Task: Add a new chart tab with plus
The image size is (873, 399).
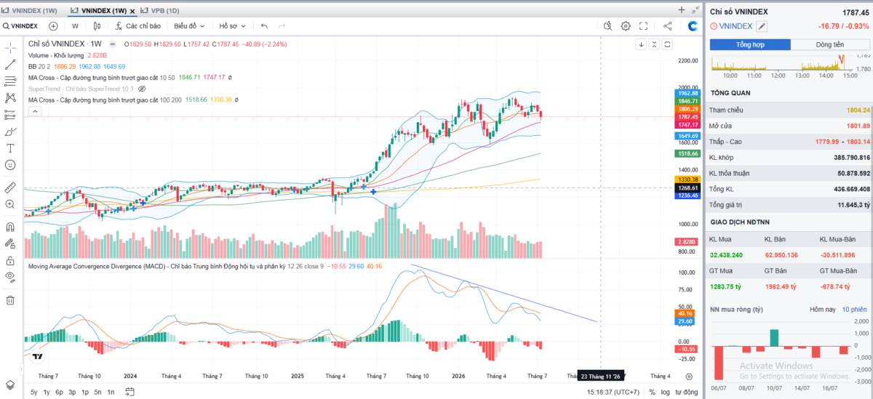Action: pos(682,9)
